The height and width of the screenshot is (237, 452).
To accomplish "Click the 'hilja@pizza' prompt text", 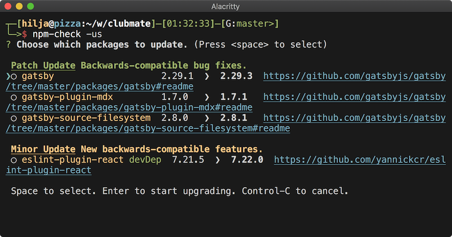I will (x=51, y=24).
